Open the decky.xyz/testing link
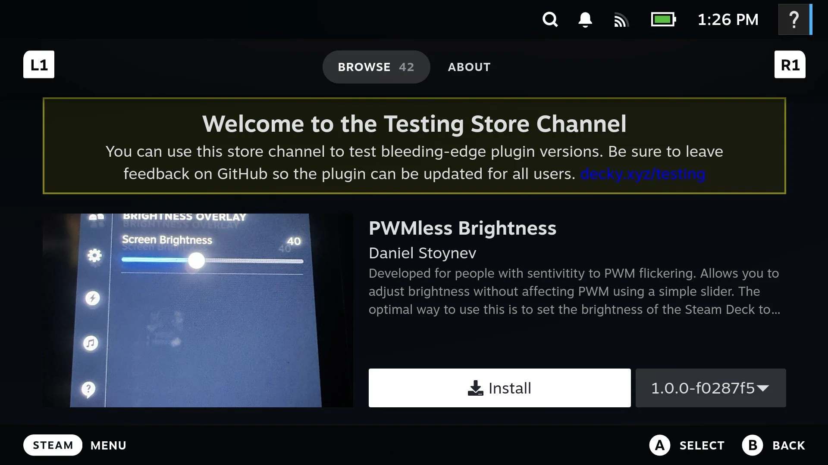Image resolution: width=828 pixels, height=465 pixels. [x=643, y=174]
